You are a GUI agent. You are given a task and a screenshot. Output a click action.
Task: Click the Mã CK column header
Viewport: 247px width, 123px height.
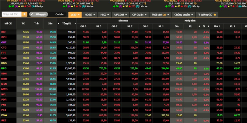coord(8,23)
